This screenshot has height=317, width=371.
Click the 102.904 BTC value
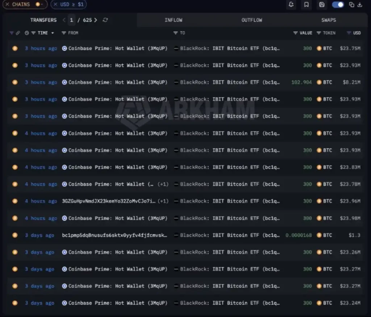pos(301,82)
